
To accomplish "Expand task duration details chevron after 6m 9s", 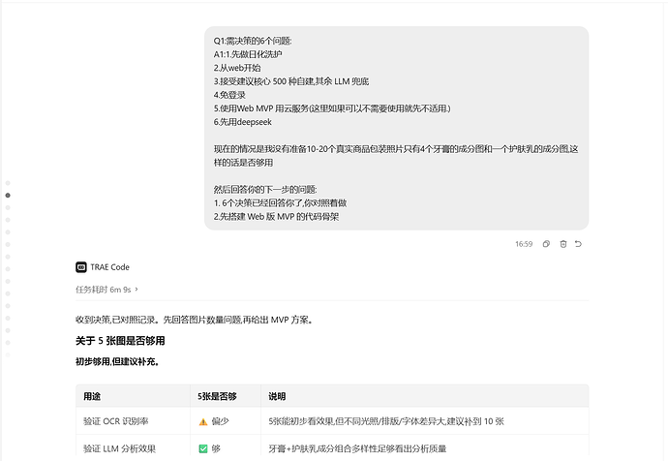I will pyautogui.click(x=137, y=290).
